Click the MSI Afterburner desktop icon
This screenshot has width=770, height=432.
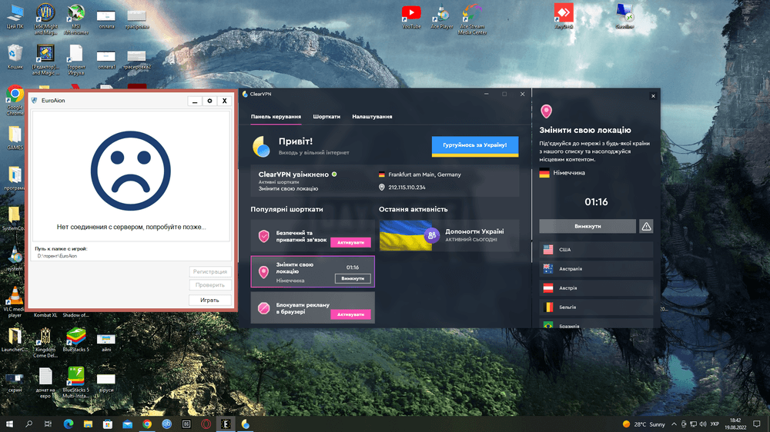click(x=75, y=15)
